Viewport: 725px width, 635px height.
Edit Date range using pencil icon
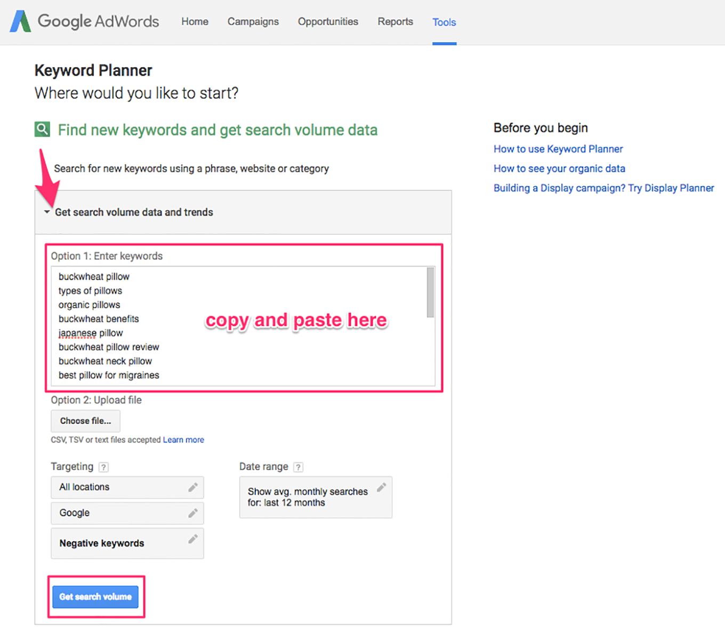pos(382,487)
